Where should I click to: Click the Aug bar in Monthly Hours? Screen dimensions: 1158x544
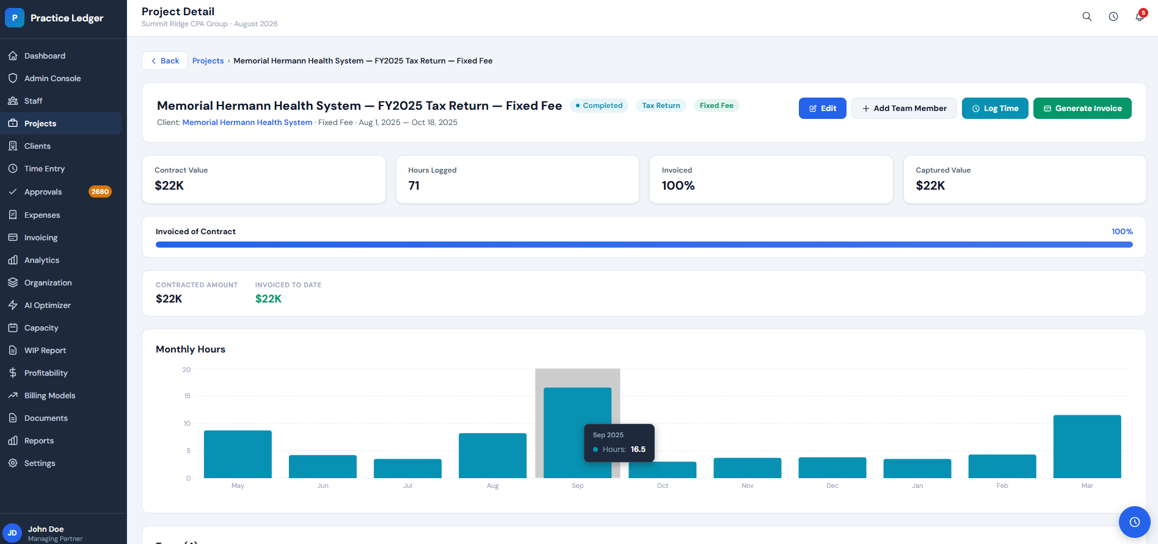(492, 456)
